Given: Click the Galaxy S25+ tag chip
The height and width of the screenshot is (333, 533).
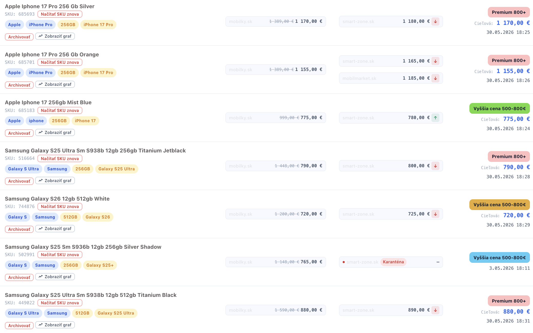Looking at the screenshot, I should pos(100,265).
